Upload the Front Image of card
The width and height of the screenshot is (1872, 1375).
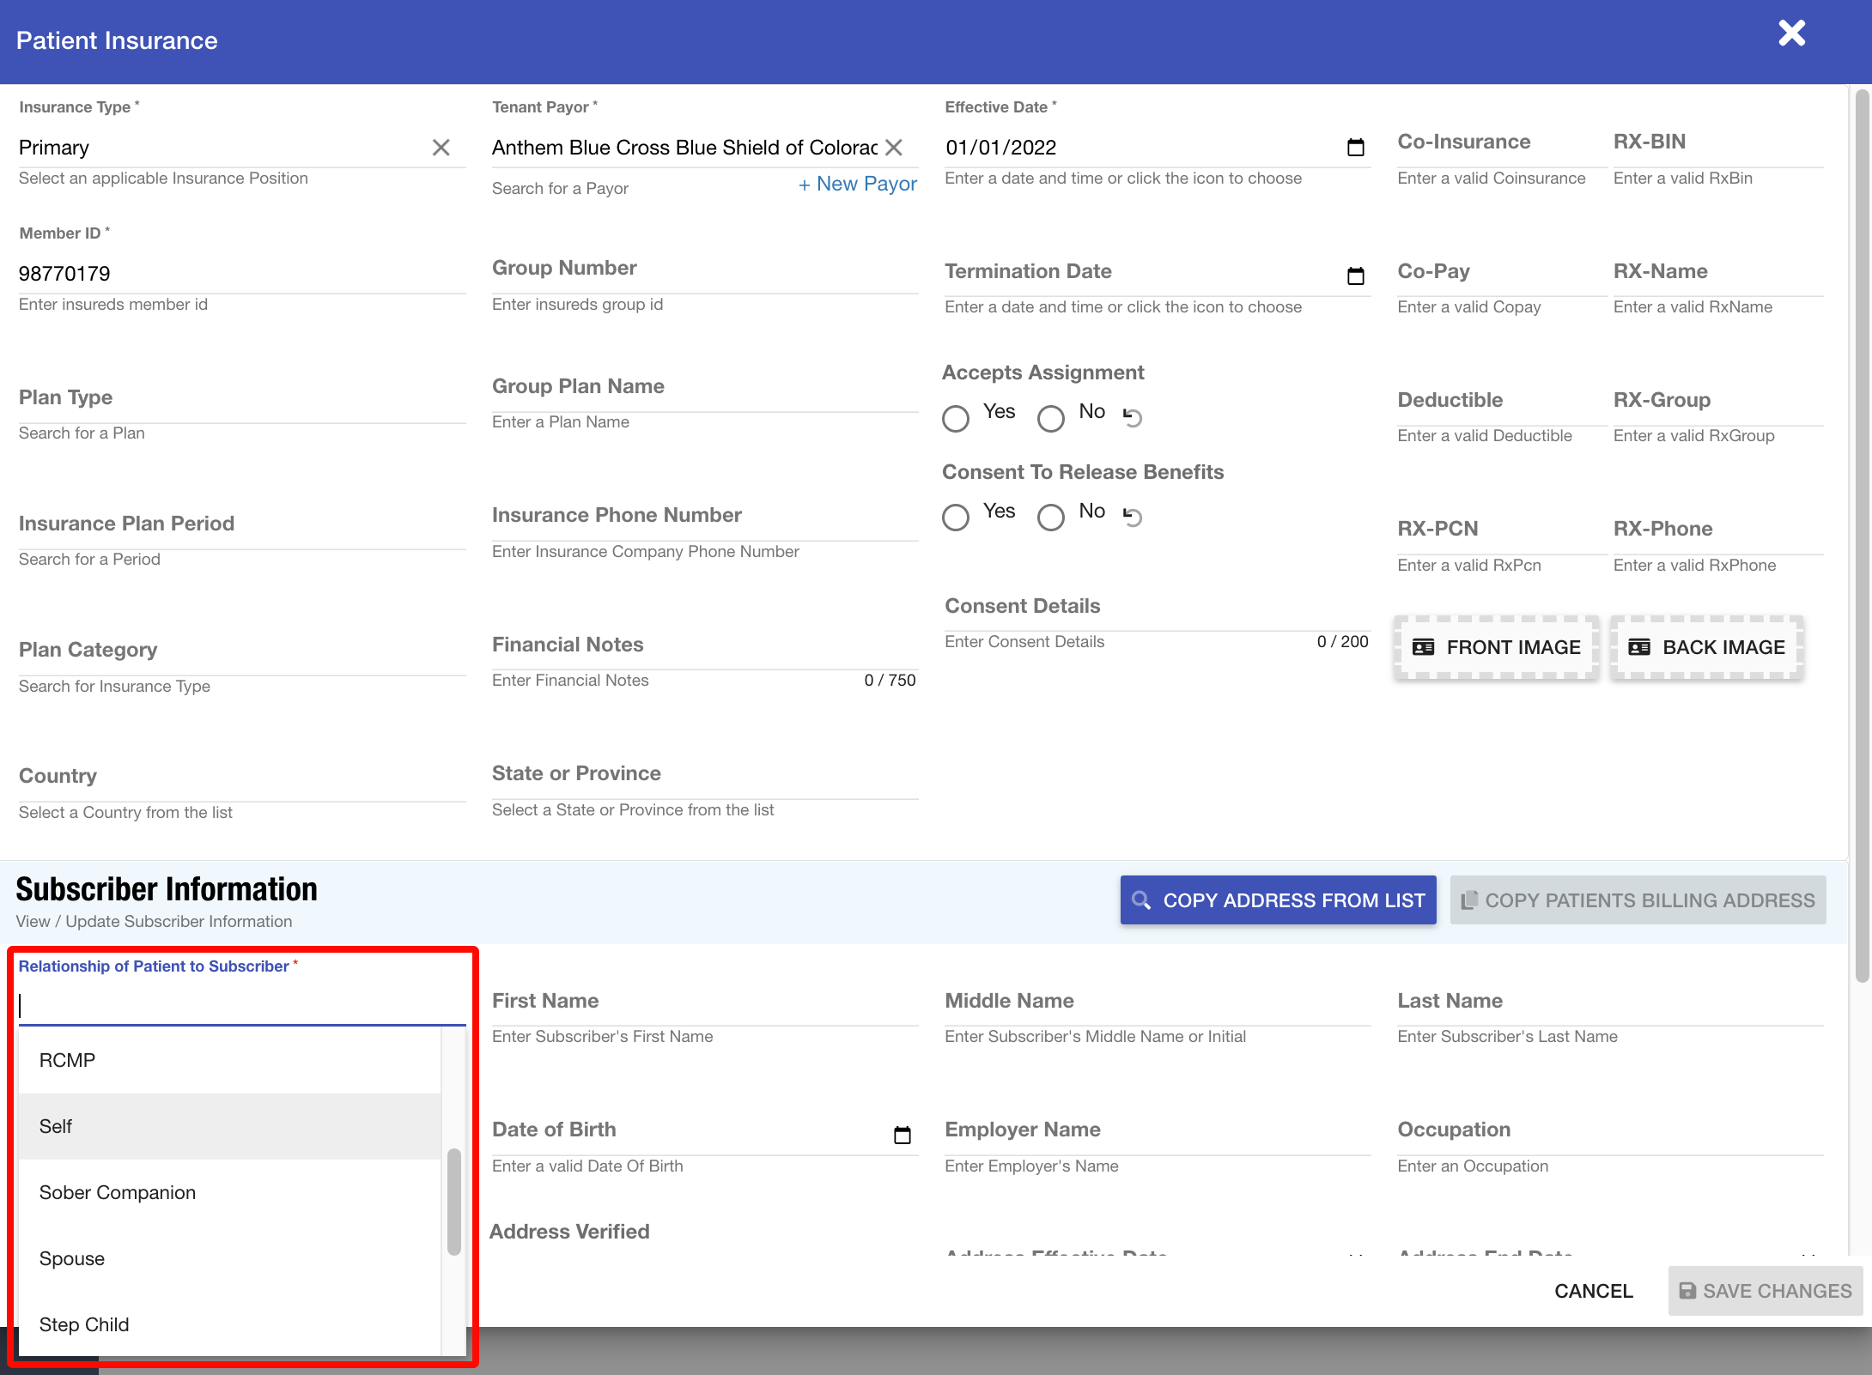(1496, 647)
